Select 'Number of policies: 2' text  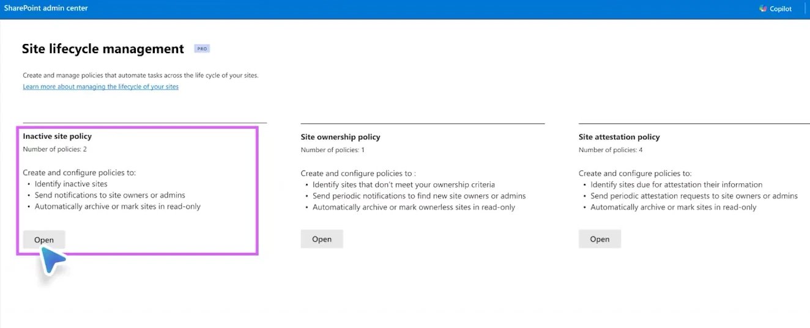click(x=55, y=149)
